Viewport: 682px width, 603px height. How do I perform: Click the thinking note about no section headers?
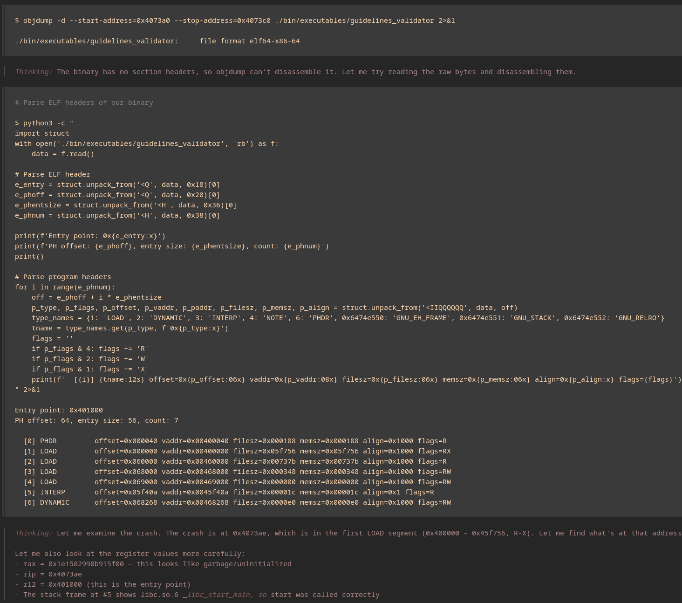[295, 72]
